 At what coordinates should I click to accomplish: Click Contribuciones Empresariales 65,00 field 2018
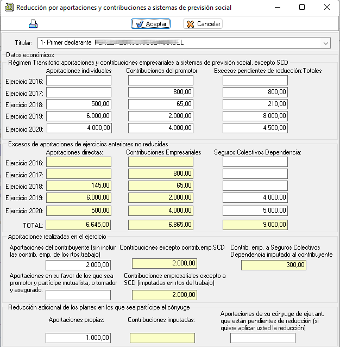coord(161,185)
